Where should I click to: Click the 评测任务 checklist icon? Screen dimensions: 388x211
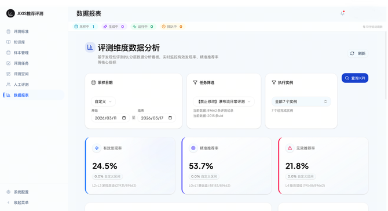point(9,63)
